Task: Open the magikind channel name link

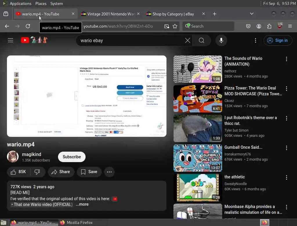Action: [x=32, y=154]
